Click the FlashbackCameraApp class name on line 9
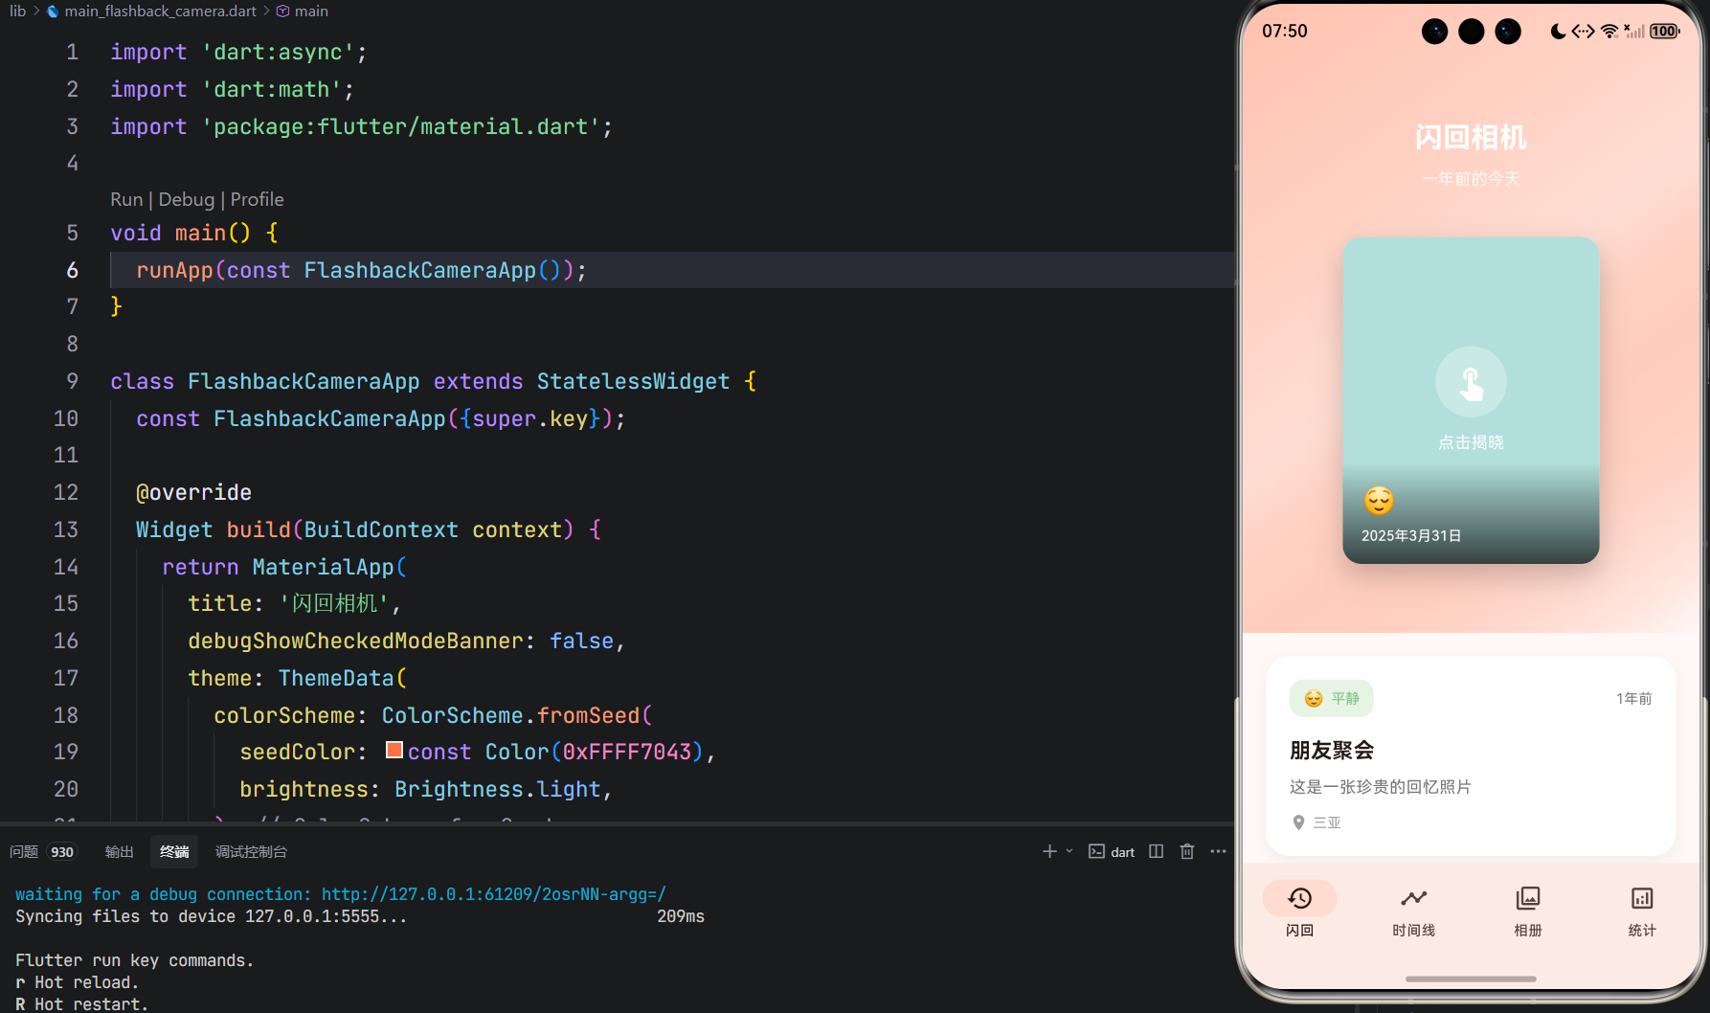 (304, 381)
